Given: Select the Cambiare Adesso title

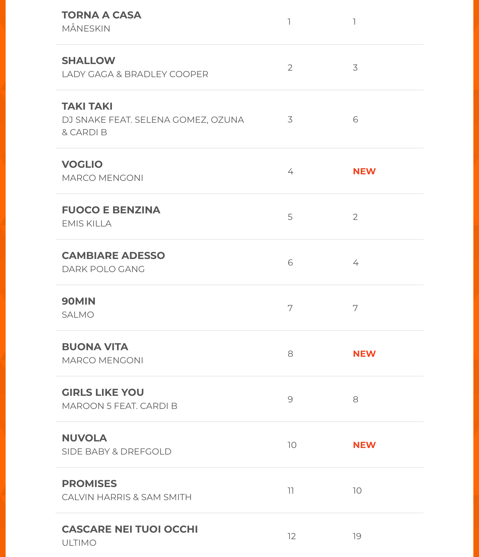Looking at the screenshot, I should click(113, 256).
